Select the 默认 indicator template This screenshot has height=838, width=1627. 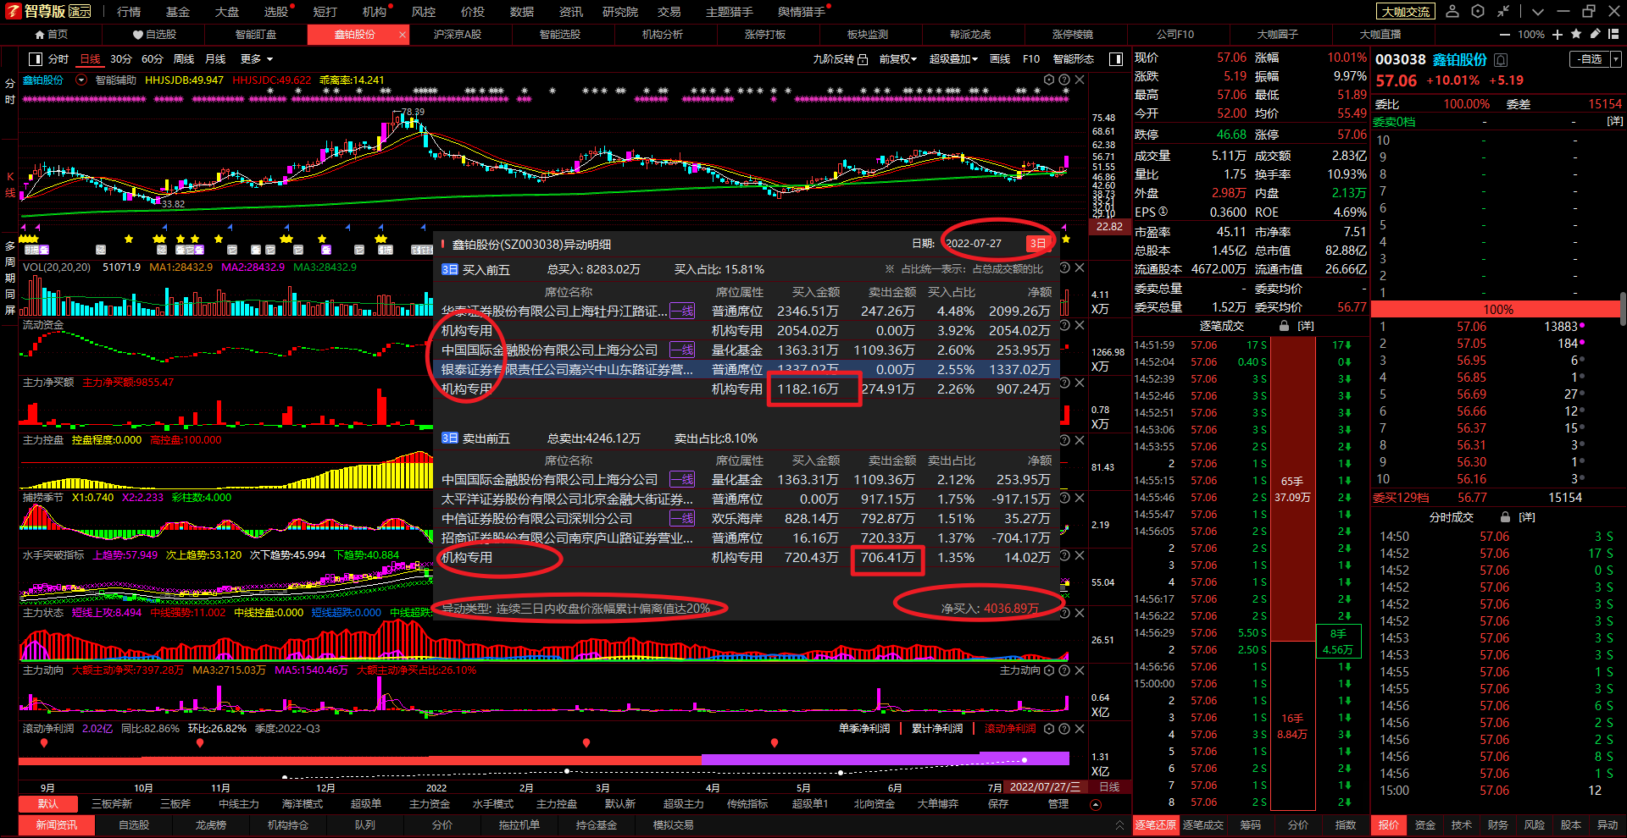pos(48,804)
